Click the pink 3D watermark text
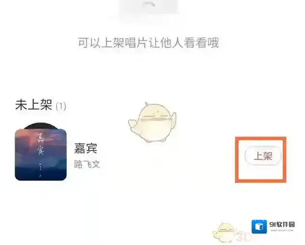The height and width of the screenshot is (245, 305). pyautogui.click(x=243, y=236)
